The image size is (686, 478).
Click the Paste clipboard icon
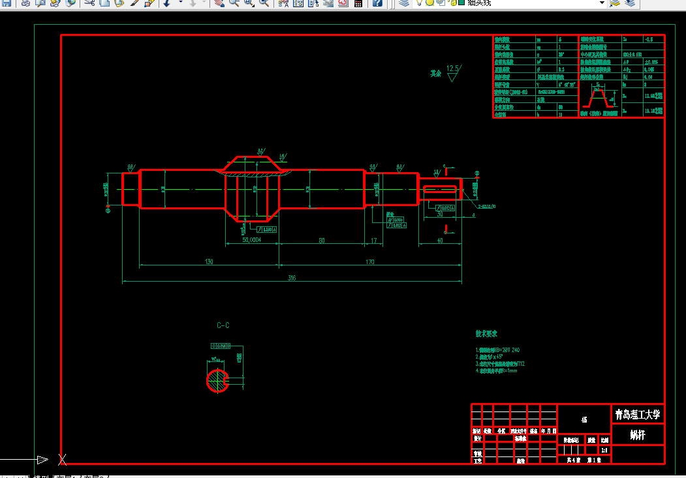pos(119,3)
